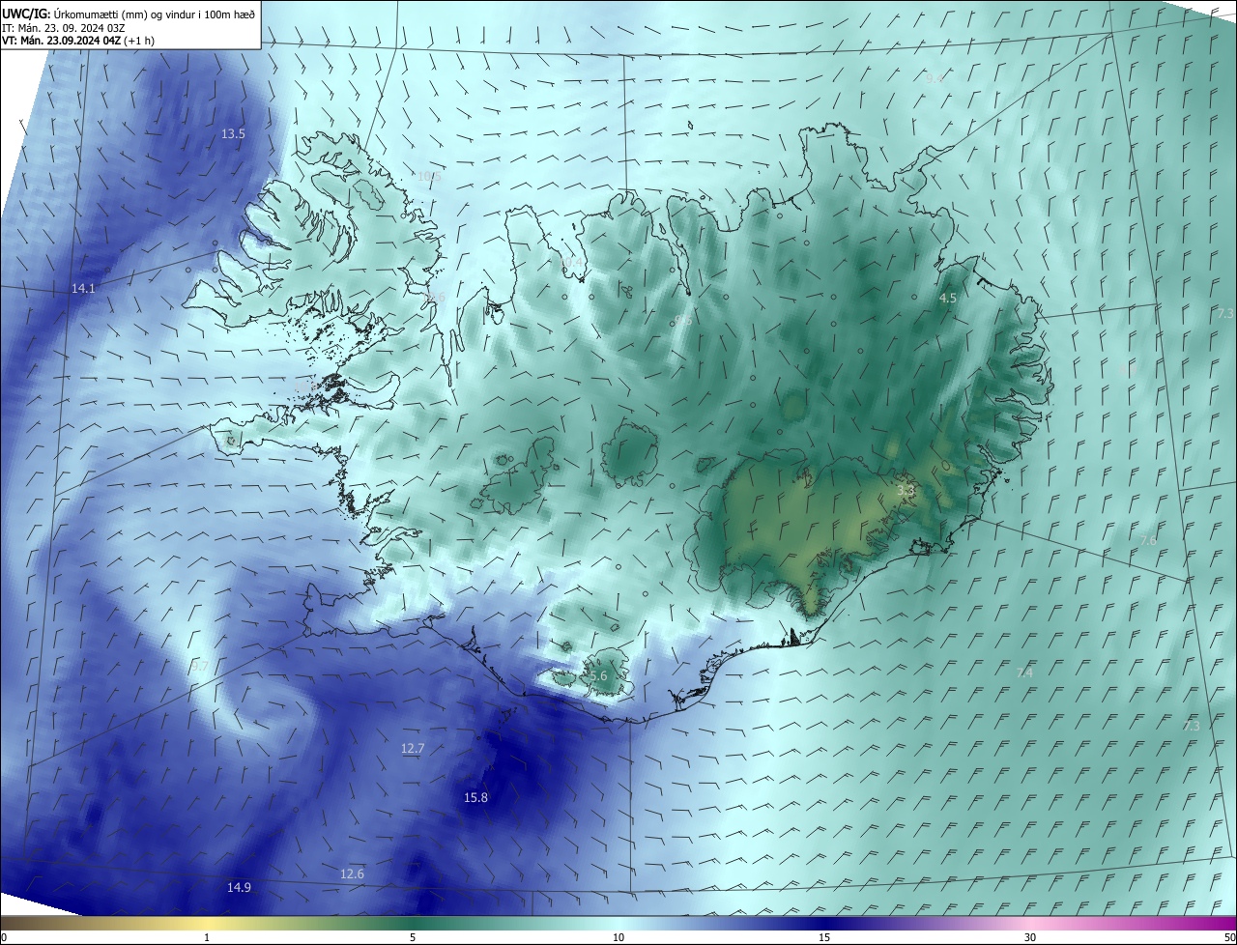Click the 15.8 maximum value label

[475, 798]
